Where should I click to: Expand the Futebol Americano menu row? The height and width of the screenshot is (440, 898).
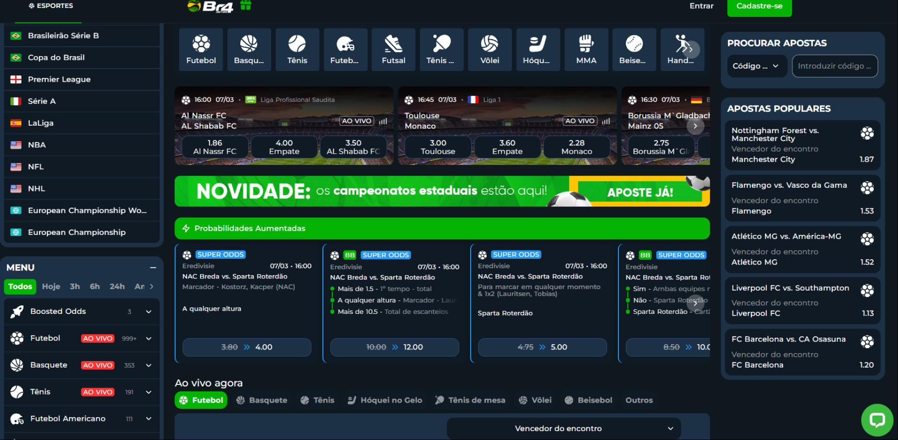[x=149, y=419]
